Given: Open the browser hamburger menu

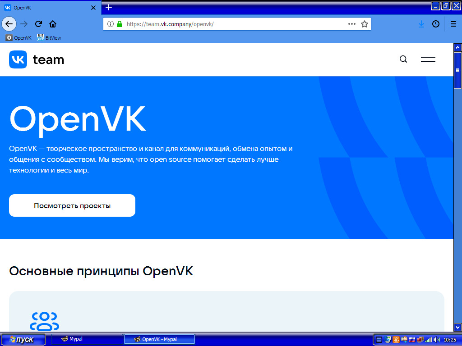Looking at the screenshot, I should (453, 24).
